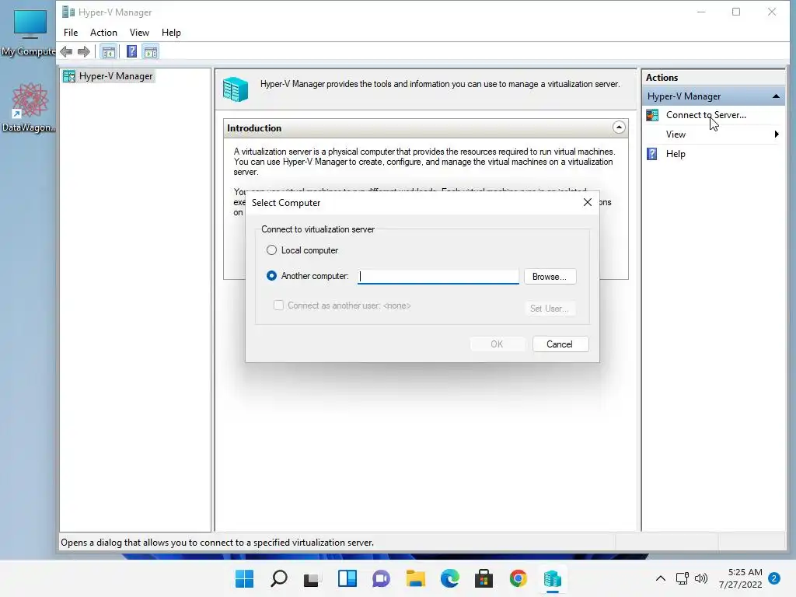Viewport: 796px width, 597px height.
Task: Click the Connect to Server icon in Actions
Action: [x=652, y=115]
